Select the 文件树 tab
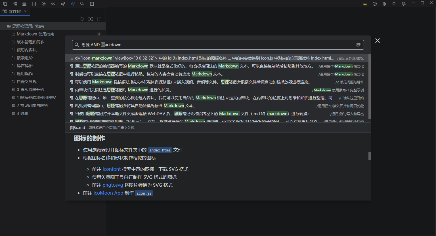Screen dimensions: 436x236 pyautogui.click(x=14, y=11)
